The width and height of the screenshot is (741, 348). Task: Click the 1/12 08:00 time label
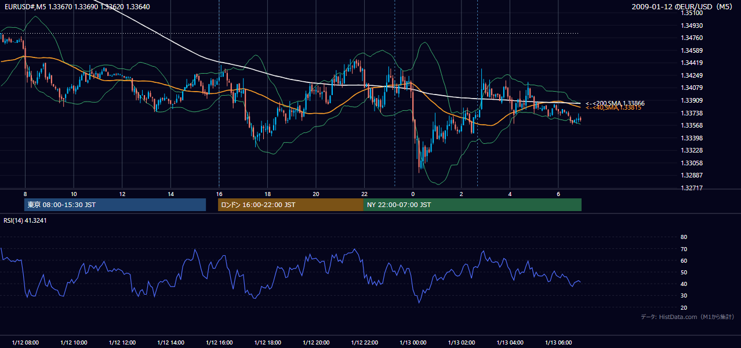25,342
